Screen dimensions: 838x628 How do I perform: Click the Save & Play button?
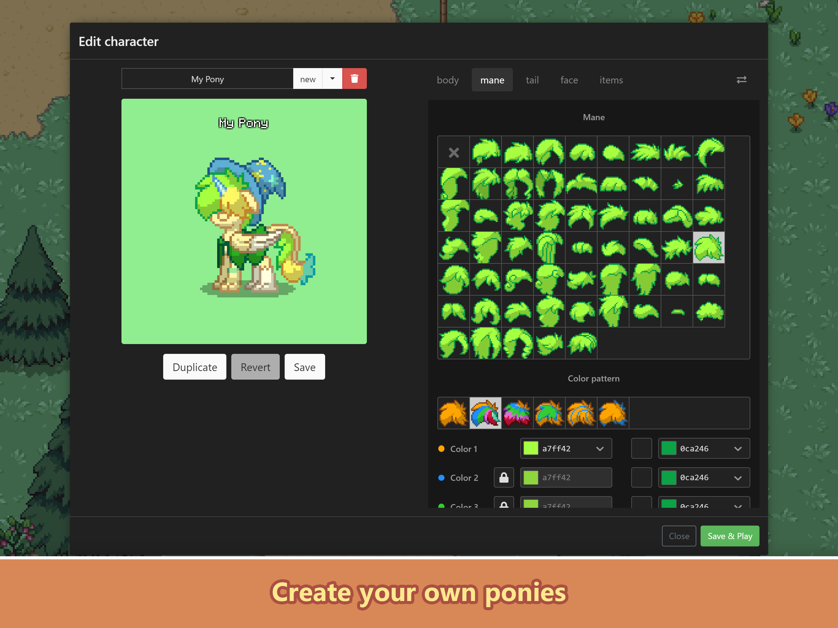(729, 536)
